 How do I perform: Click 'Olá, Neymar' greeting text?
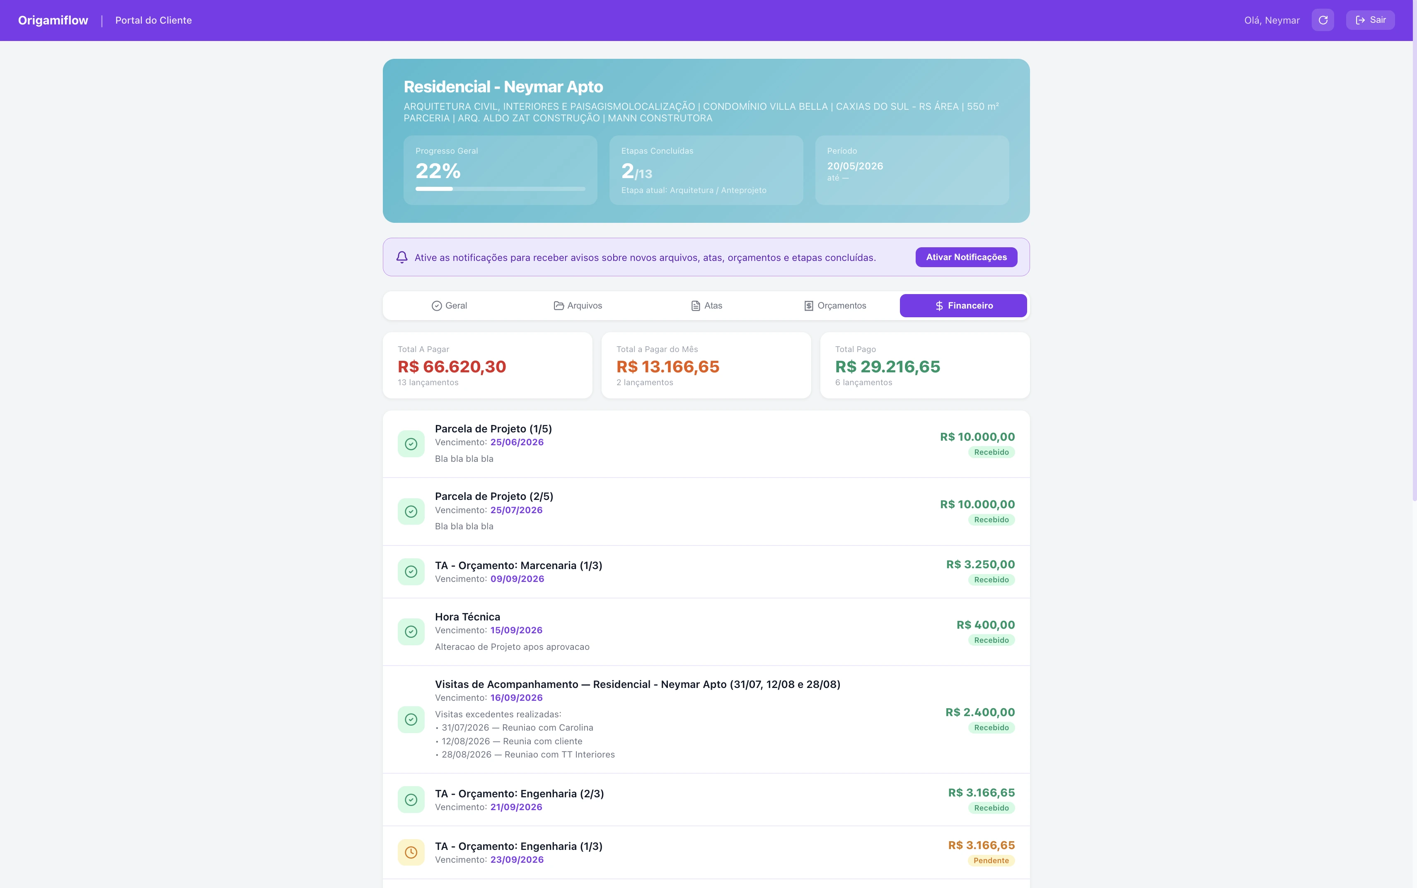pyautogui.click(x=1272, y=20)
